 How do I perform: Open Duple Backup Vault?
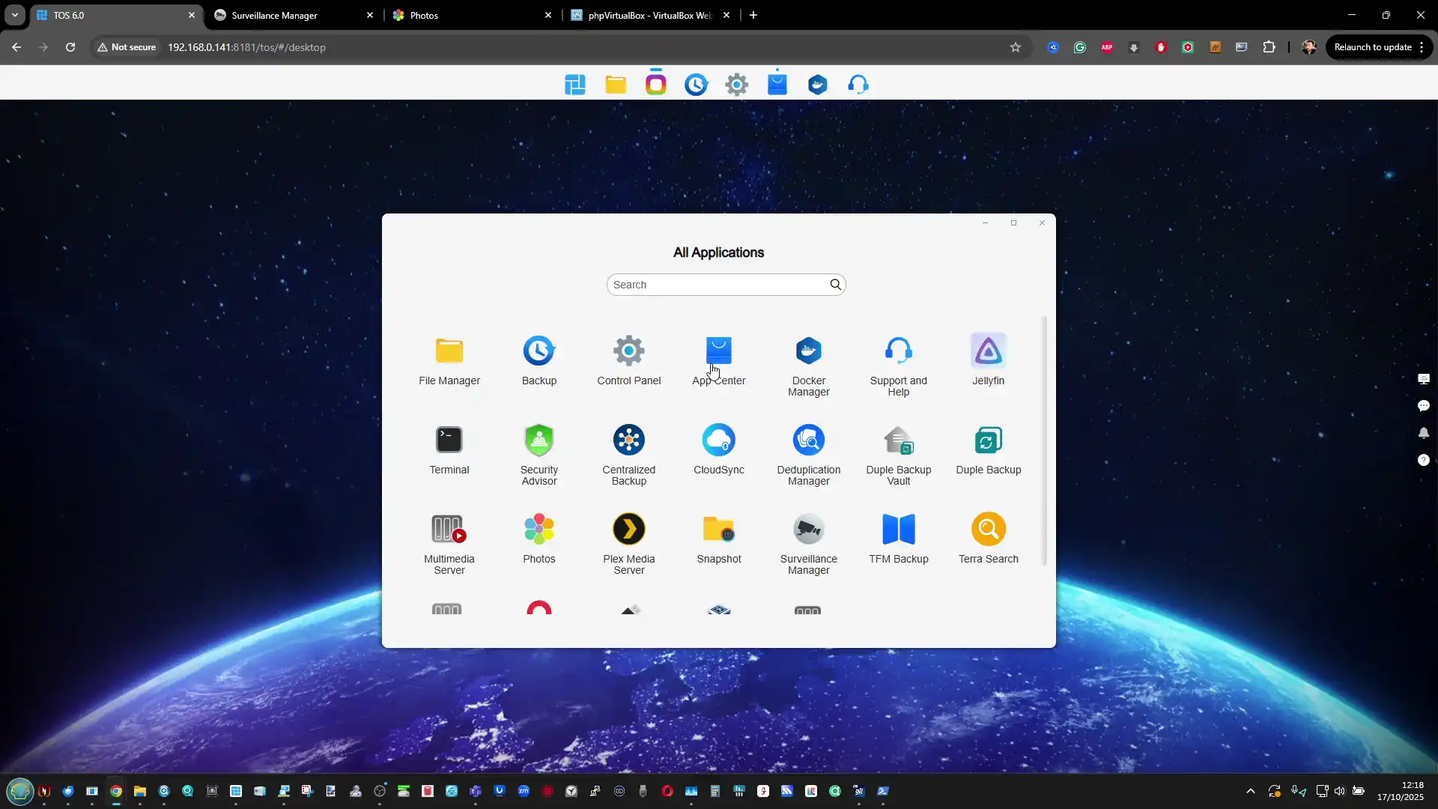coord(898,440)
